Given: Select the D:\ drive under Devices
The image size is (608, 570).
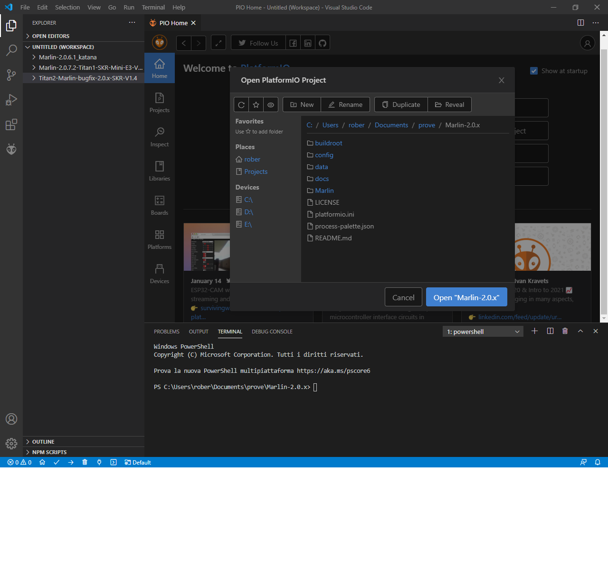Looking at the screenshot, I should click(248, 212).
